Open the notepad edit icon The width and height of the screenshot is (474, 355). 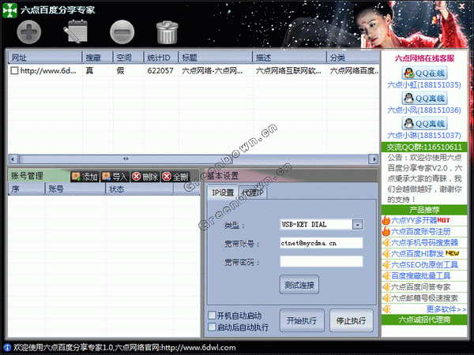coord(76,32)
